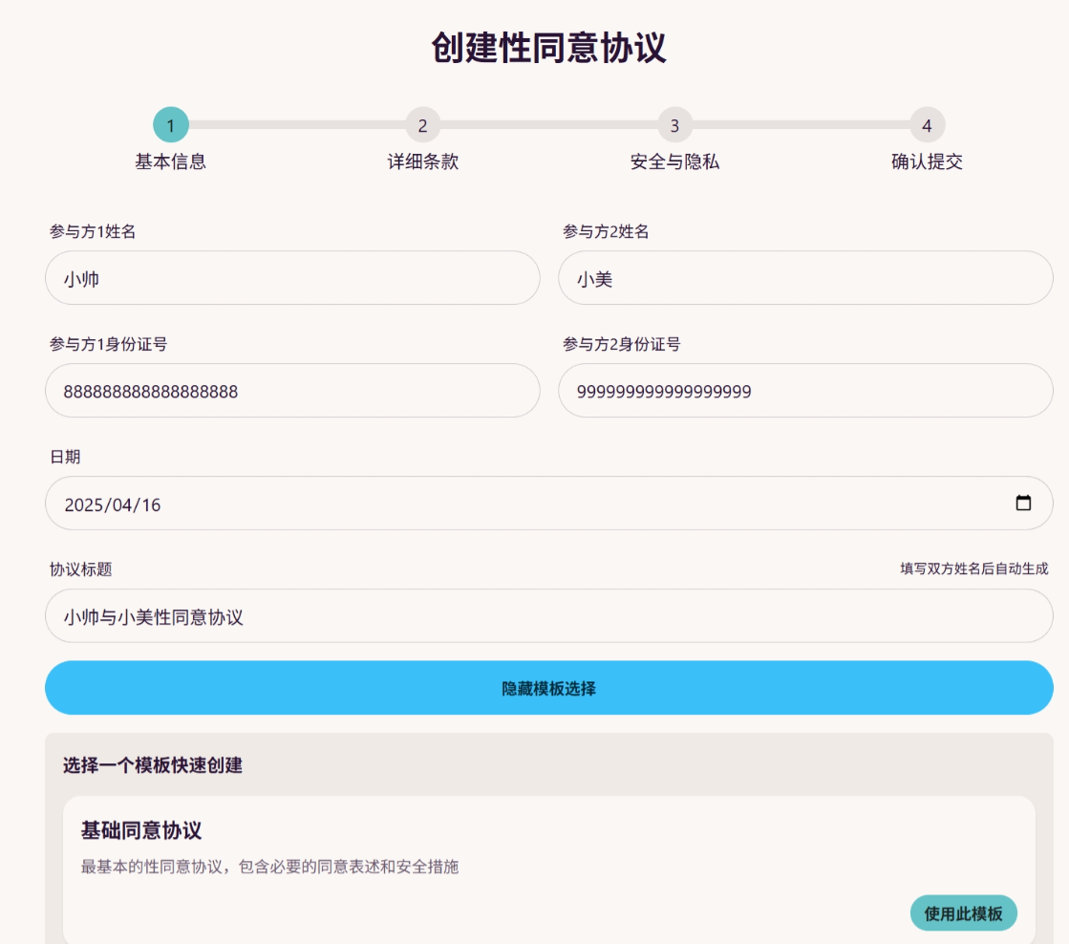Jump to step 4 circle indicator
The height and width of the screenshot is (944, 1069).
click(927, 125)
